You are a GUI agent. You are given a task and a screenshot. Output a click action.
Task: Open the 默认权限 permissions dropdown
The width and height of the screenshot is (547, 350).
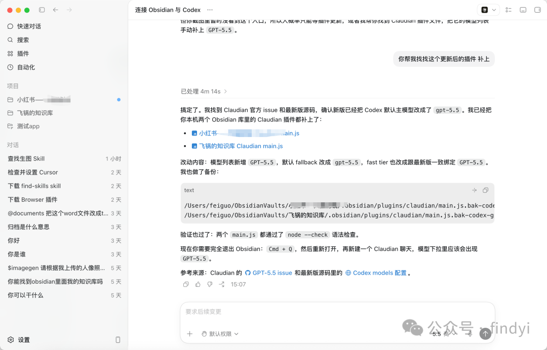tap(220, 334)
